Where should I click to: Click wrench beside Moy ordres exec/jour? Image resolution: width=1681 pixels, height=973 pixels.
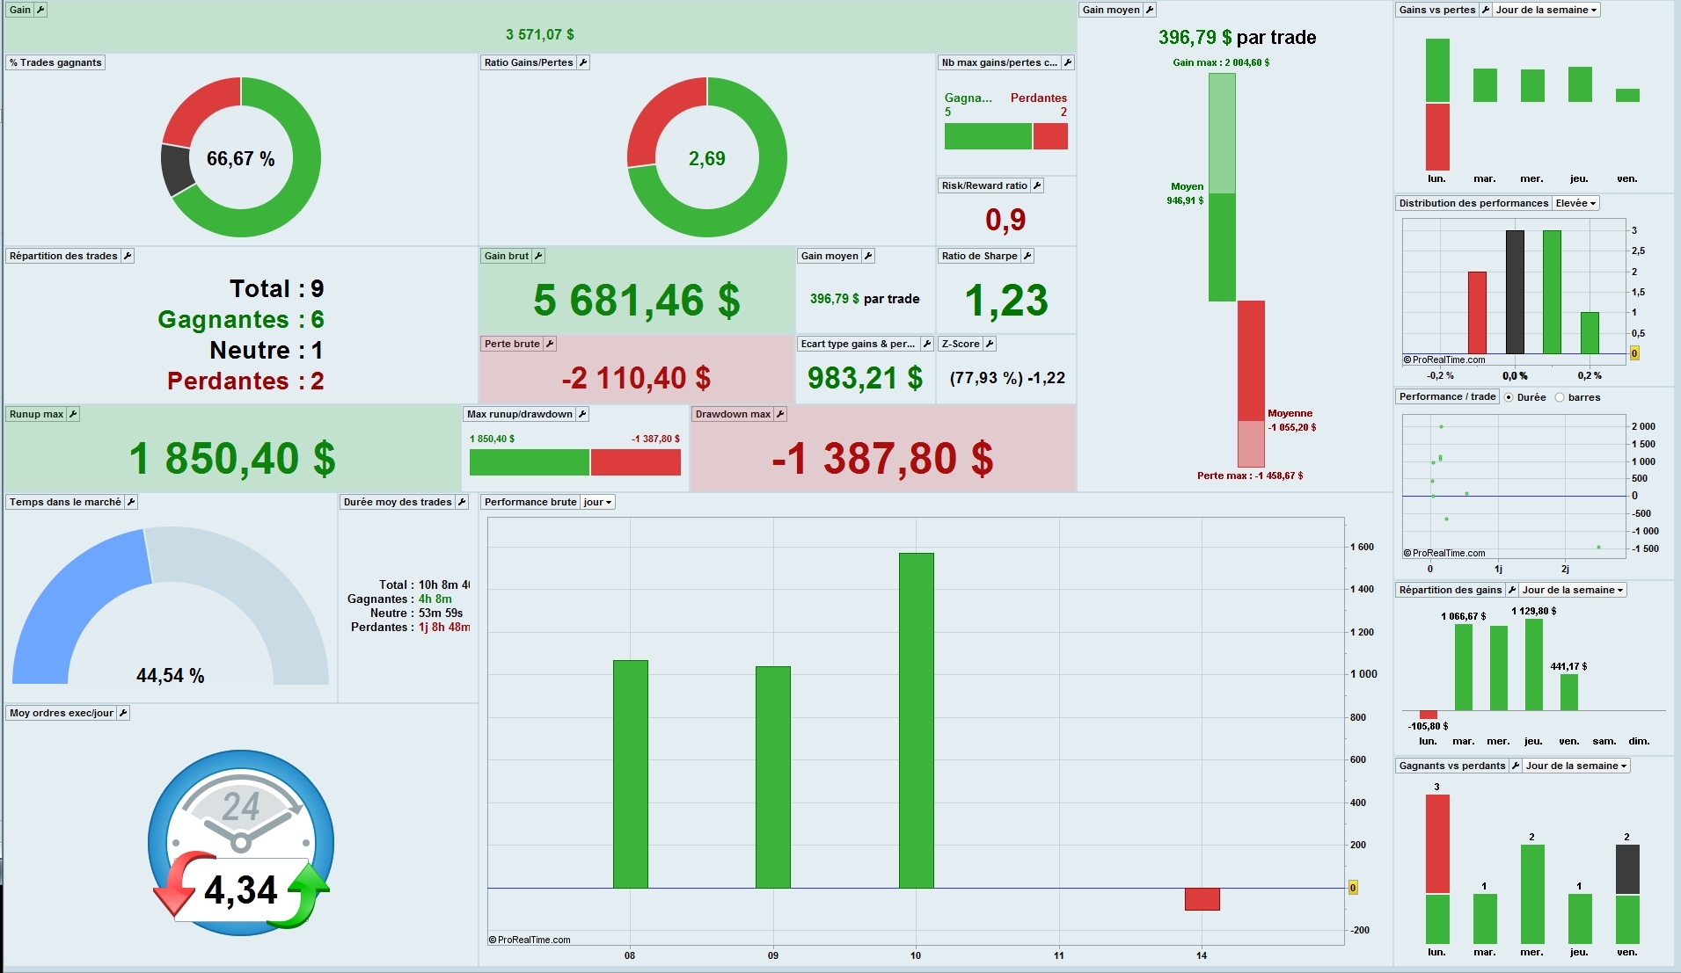(x=123, y=713)
